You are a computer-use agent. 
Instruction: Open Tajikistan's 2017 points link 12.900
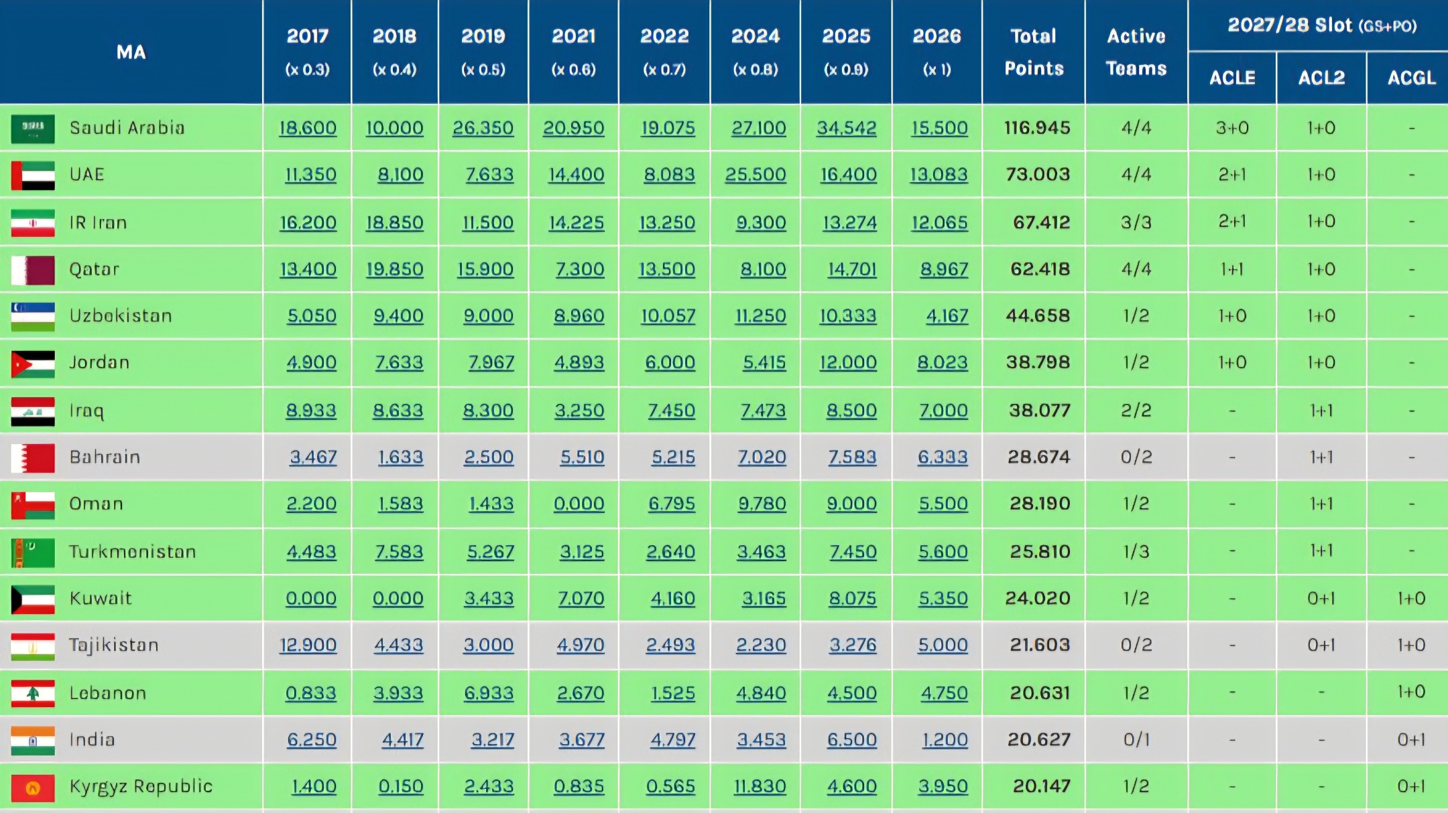click(x=308, y=645)
